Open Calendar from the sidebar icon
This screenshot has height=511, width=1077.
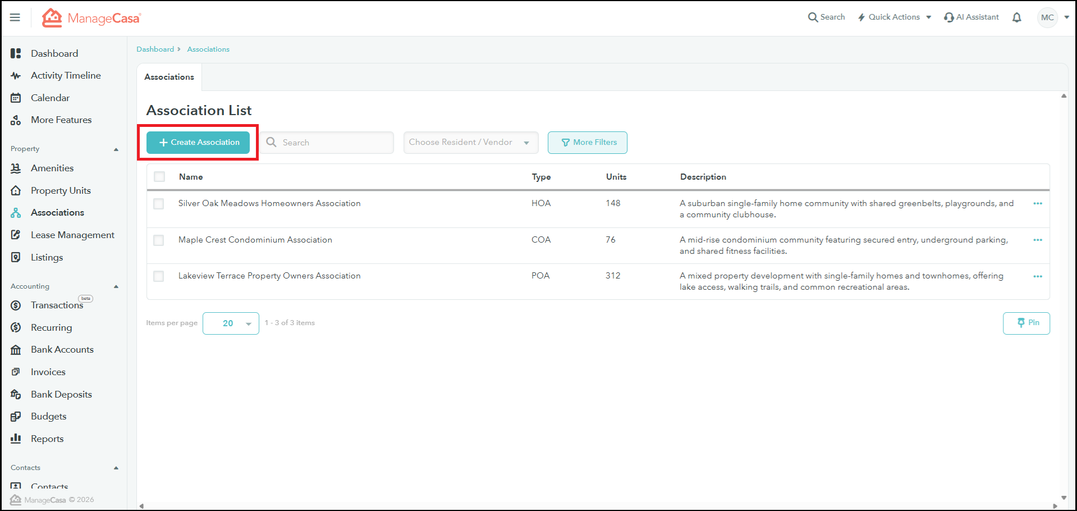16,98
